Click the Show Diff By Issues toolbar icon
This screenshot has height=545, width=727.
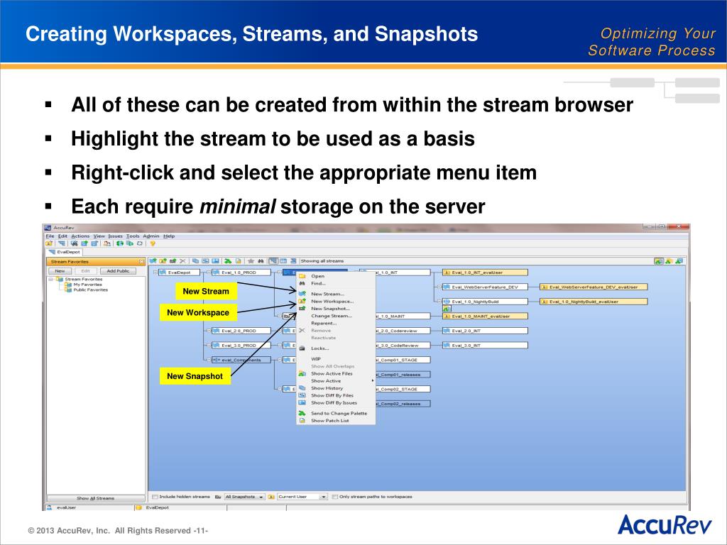[x=215, y=261]
